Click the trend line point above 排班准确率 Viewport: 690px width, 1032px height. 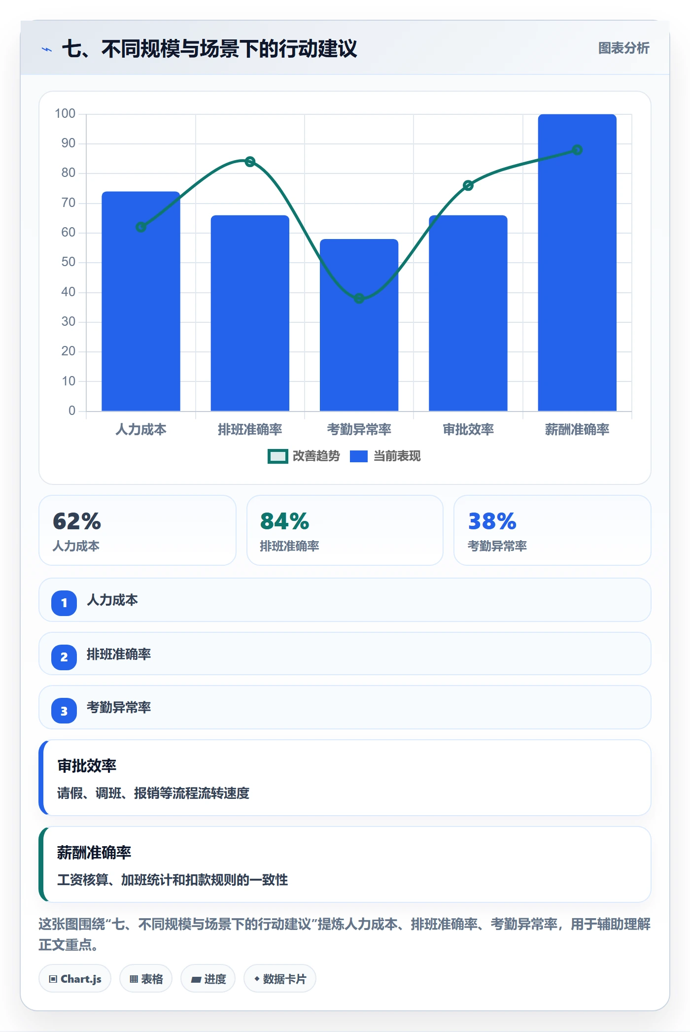coord(250,162)
